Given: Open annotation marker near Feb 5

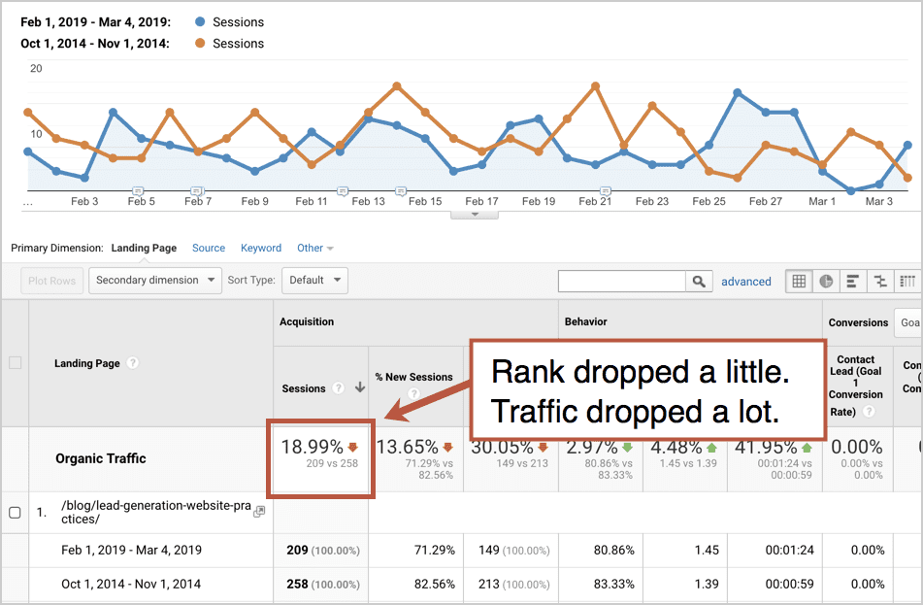Looking at the screenshot, I should click(x=138, y=191).
